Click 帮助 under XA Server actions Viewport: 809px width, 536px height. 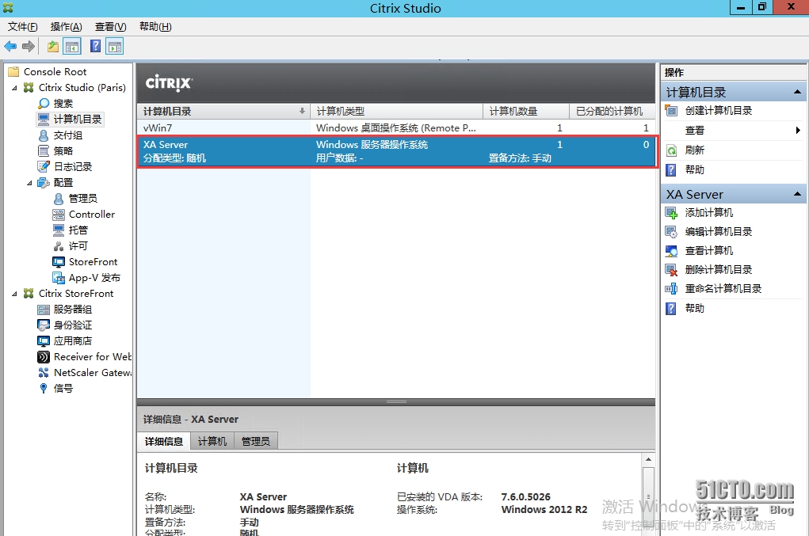point(694,308)
